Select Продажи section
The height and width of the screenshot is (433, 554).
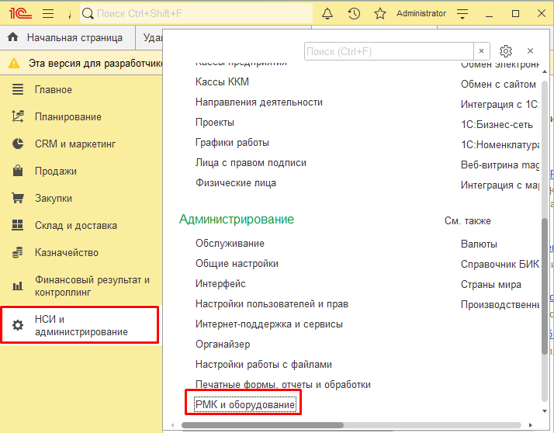[55, 171]
